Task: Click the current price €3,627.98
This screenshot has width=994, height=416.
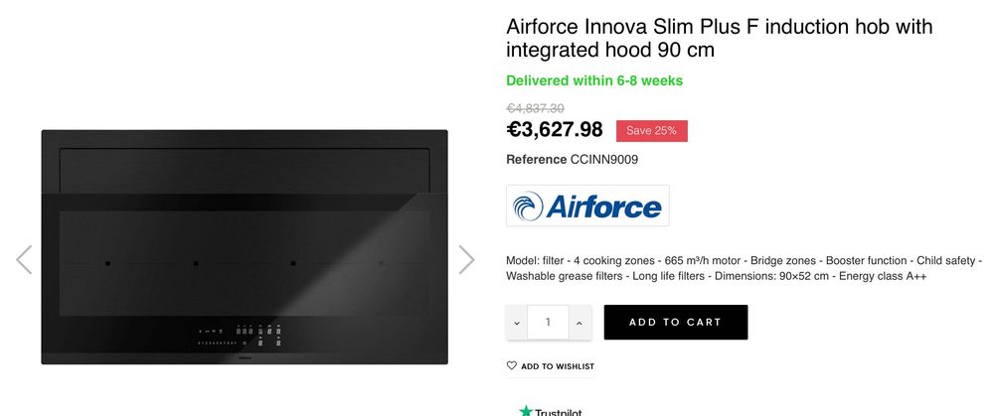Action: 555,130
